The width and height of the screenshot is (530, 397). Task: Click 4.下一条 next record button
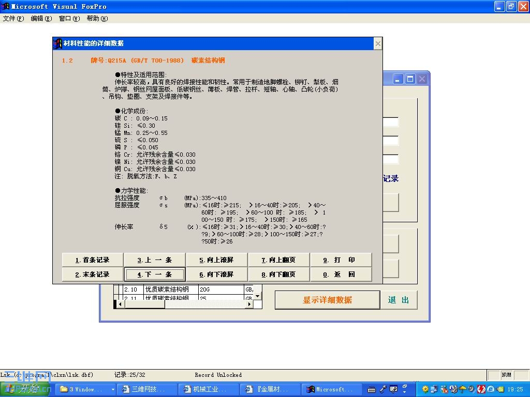point(155,274)
